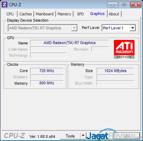Switch to the CPU tab
The height and width of the screenshot is (141, 143).
click(10, 14)
